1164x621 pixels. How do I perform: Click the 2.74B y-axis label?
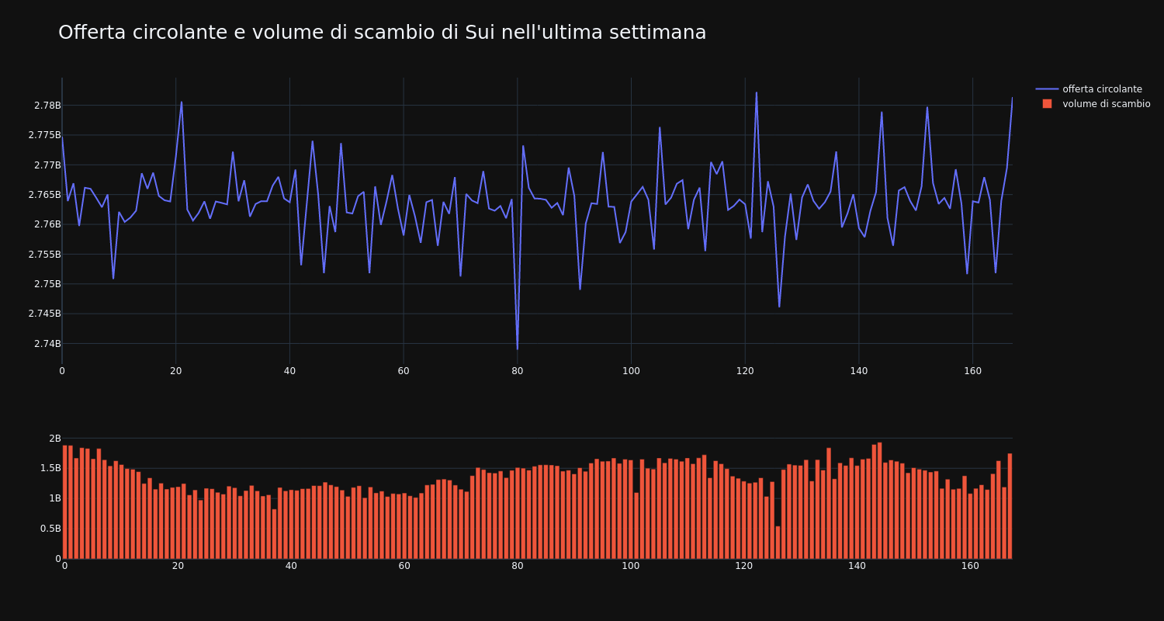click(47, 344)
